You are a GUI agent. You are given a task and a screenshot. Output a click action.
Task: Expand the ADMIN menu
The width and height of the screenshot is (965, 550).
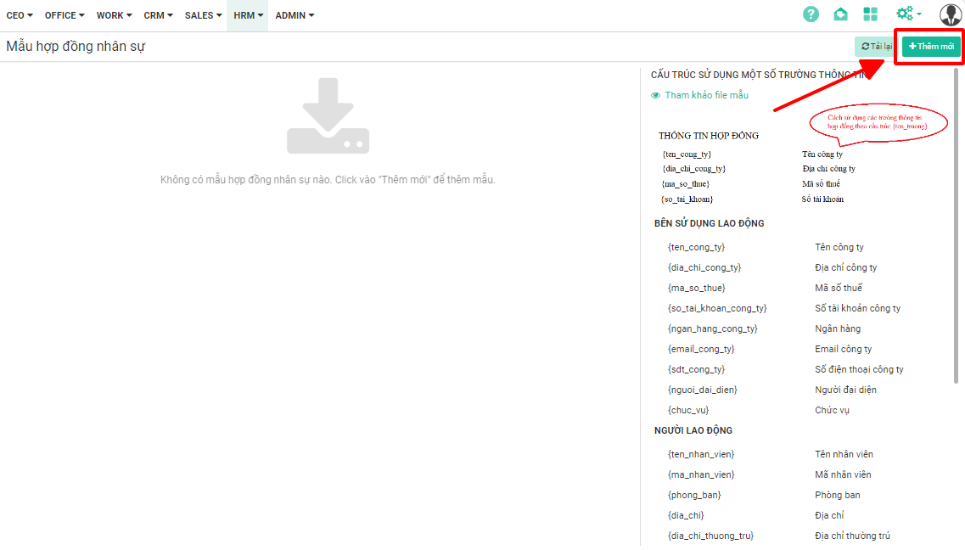pyautogui.click(x=295, y=15)
